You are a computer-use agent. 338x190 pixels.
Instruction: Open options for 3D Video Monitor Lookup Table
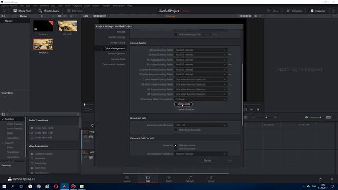tap(231, 74)
